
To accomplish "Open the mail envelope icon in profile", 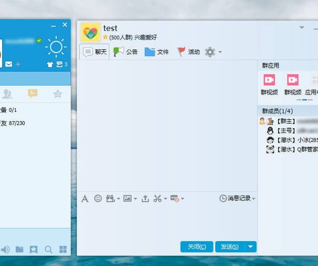I will point(8,64).
